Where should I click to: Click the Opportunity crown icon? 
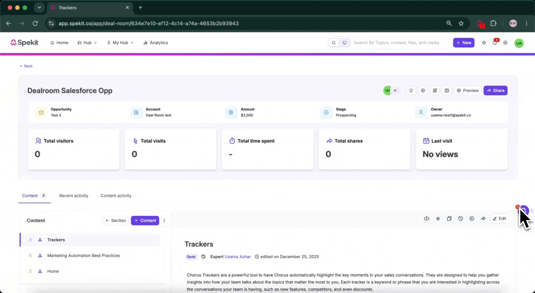tap(41, 112)
